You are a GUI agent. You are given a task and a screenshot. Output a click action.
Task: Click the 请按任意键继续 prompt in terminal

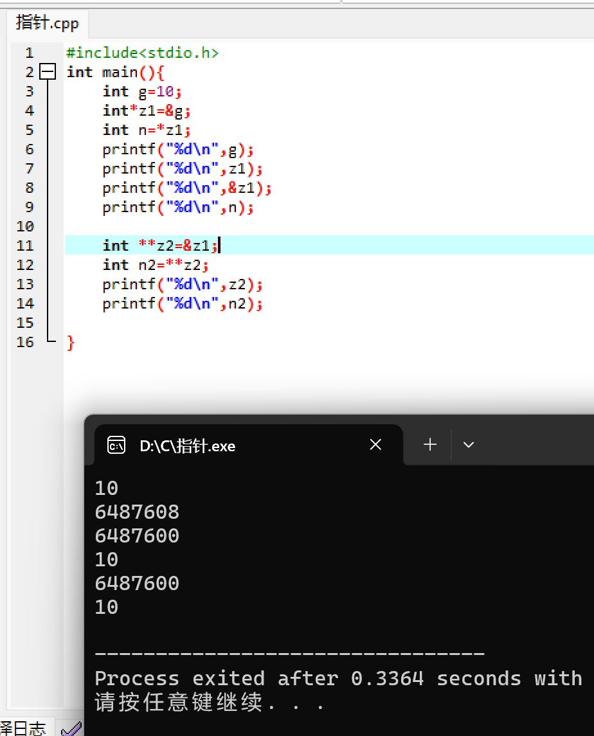210,703
